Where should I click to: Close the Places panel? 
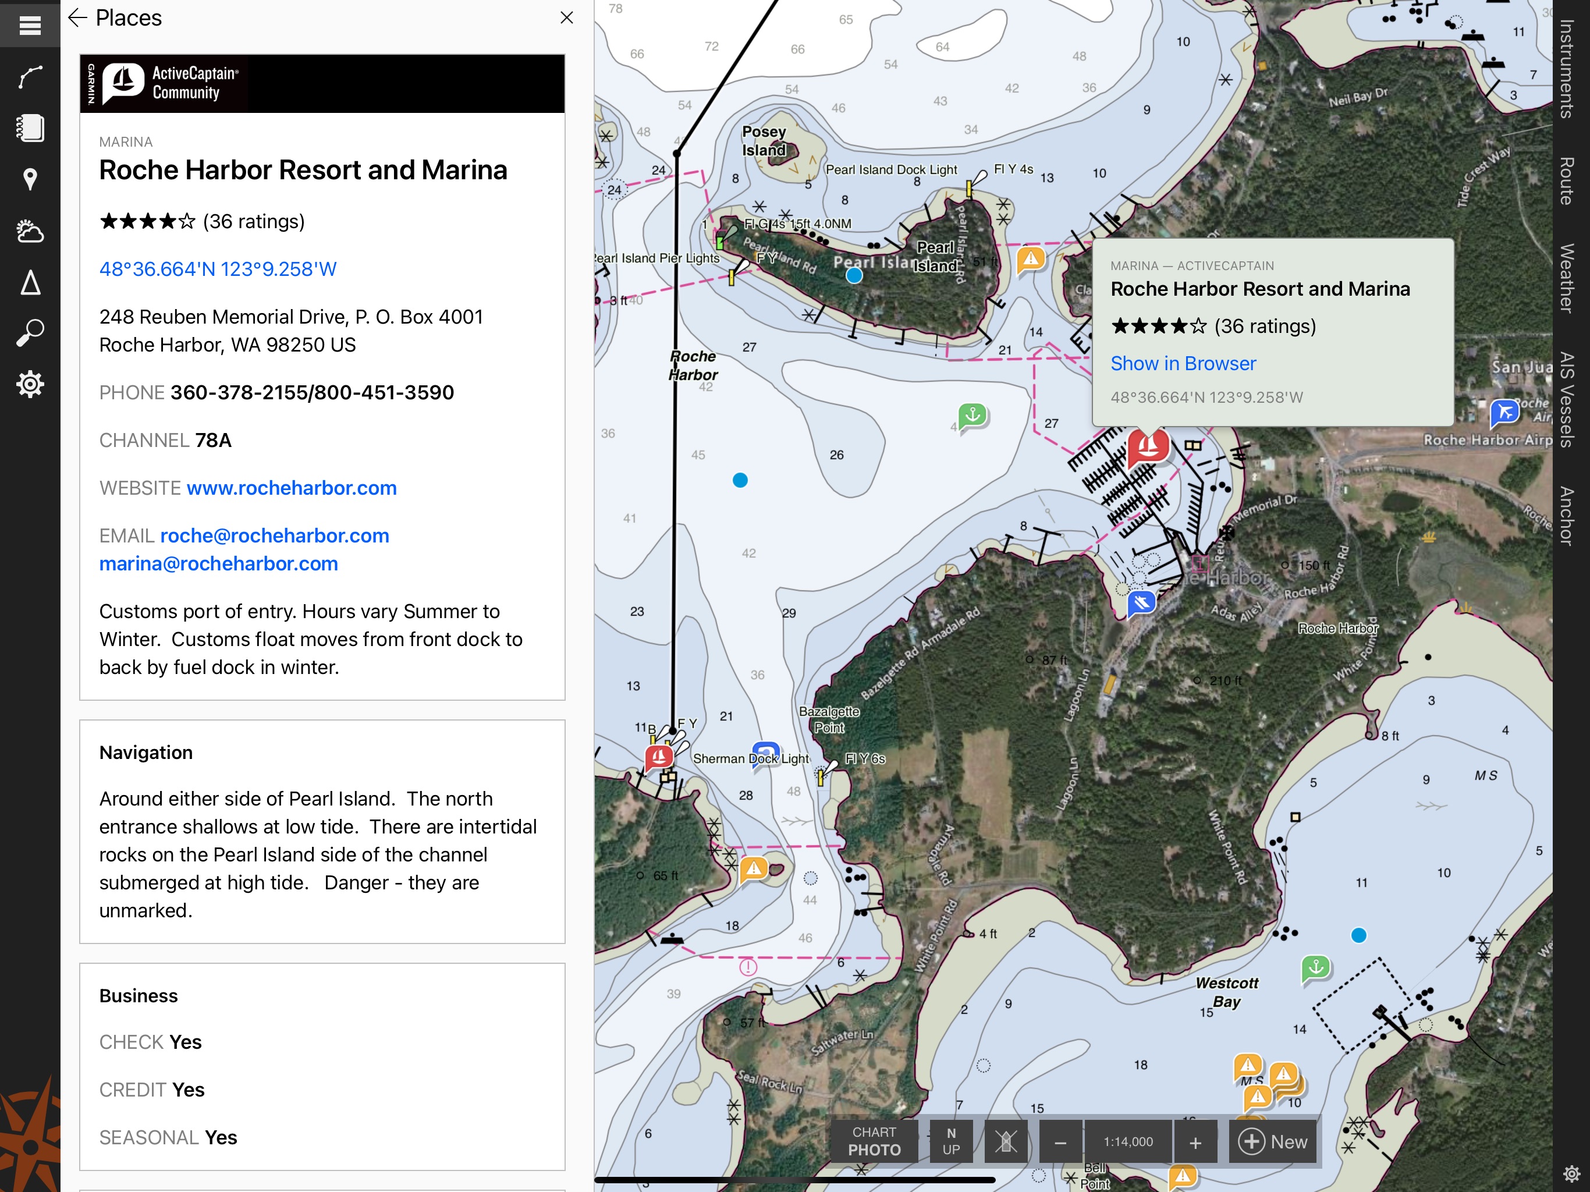coord(566,18)
